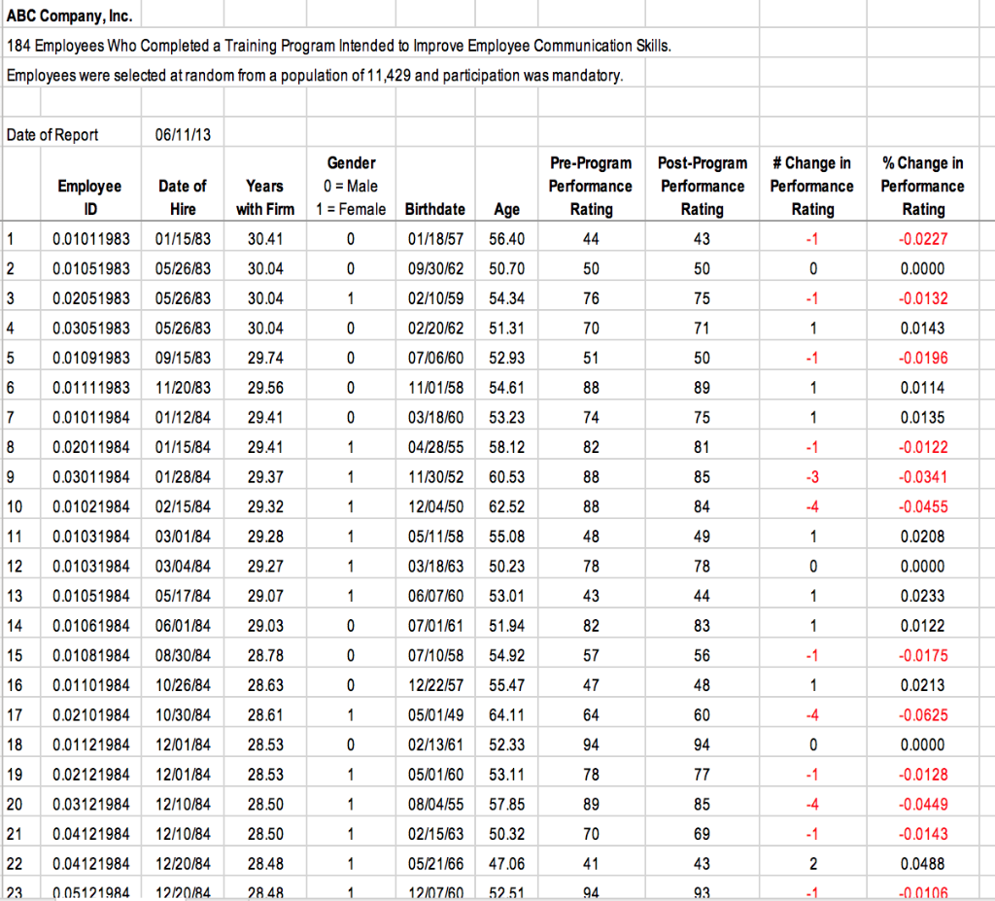
Task: Click percent change 0.0208
Action: point(923,537)
